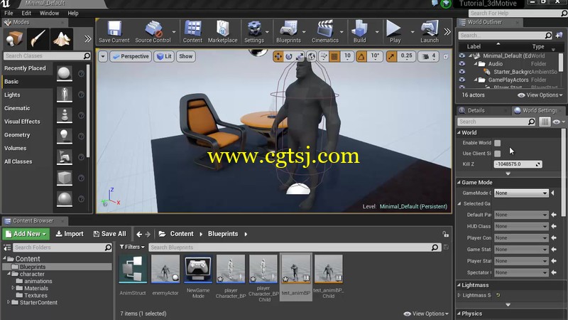
Task: Open rotation snap angle 10° dropdown
Action: click(375, 56)
